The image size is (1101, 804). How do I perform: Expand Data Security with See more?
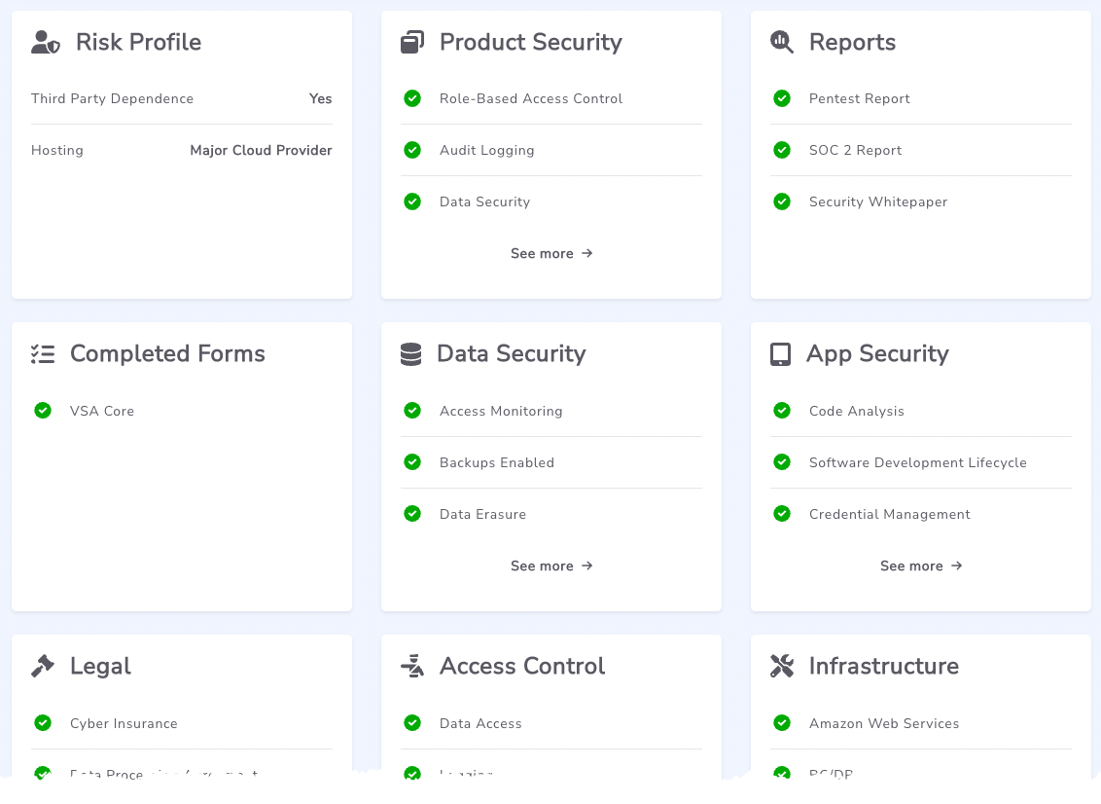551,566
